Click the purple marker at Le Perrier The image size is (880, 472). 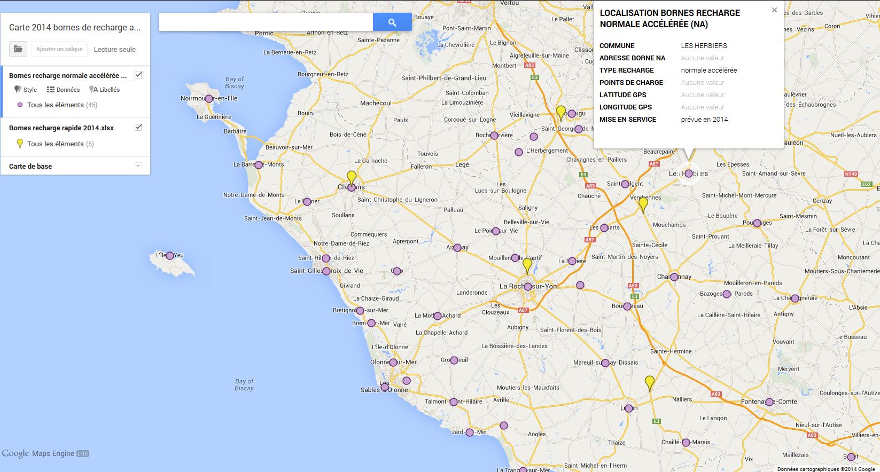(x=307, y=202)
